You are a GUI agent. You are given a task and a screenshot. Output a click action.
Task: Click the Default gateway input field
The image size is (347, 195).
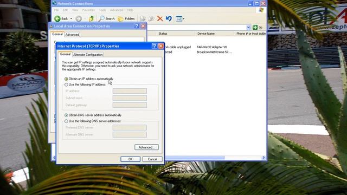pyautogui.click(x=130, y=105)
